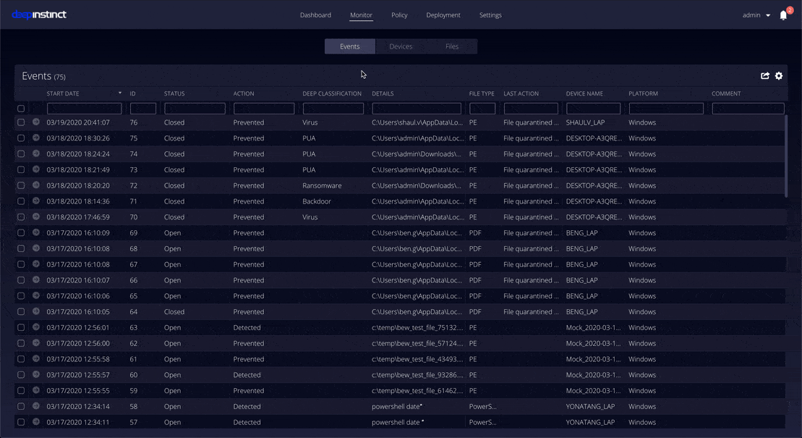
Task: Sort by the Action column header
Action: (244, 93)
